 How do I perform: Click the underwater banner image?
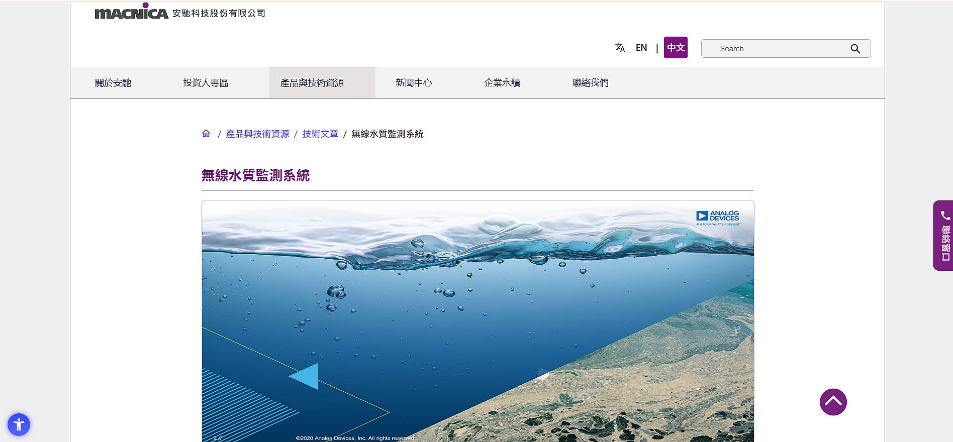click(478, 321)
